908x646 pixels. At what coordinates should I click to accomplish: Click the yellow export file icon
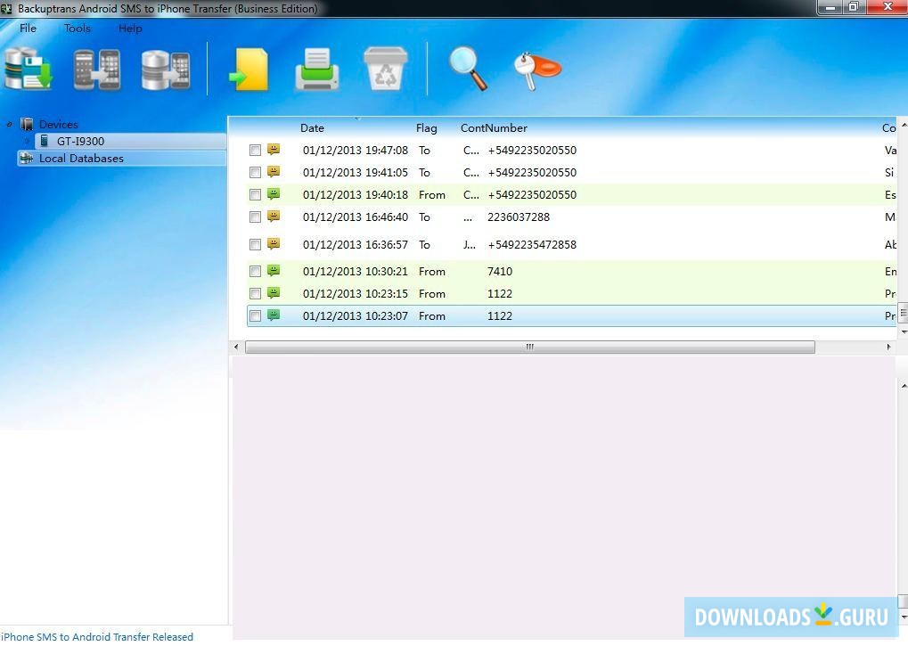coord(249,70)
